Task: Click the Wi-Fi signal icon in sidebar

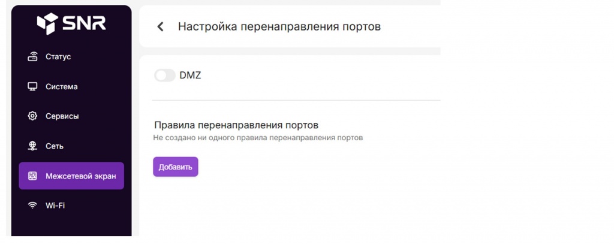Action: click(33, 205)
